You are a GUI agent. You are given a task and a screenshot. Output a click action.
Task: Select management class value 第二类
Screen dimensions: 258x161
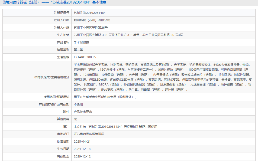coord(78,50)
